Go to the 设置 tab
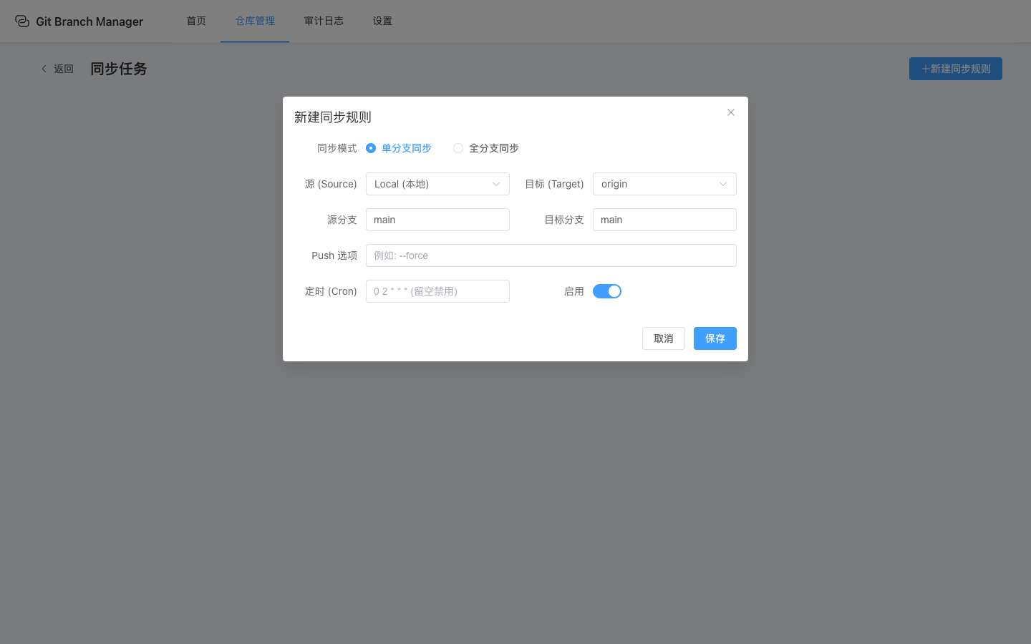 (382, 21)
